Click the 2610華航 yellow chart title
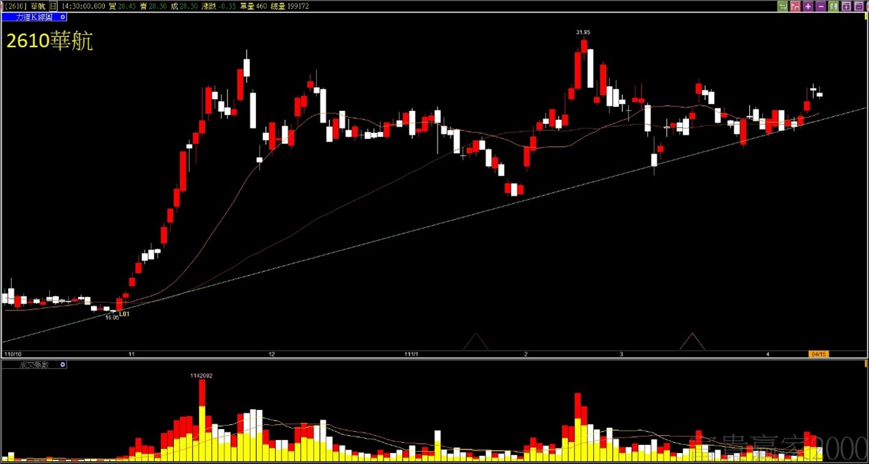Screen dimensions: 869x464 (x=50, y=41)
